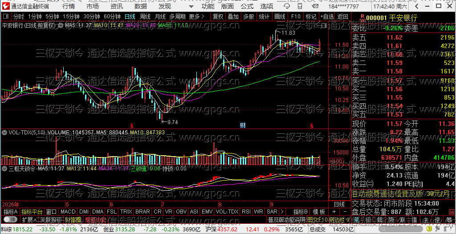Open the 行情 menu
Image resolution: width=456 pixels, height=234 pixels.
coord(68,6)
